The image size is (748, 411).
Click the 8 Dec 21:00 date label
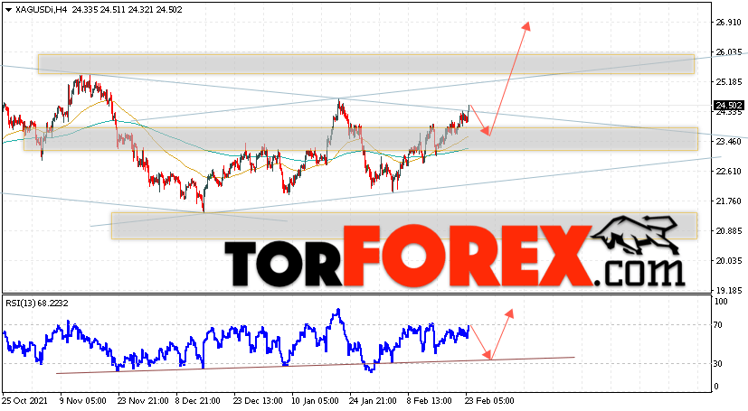coord(197,401)
